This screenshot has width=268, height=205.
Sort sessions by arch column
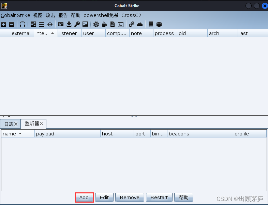223,33
